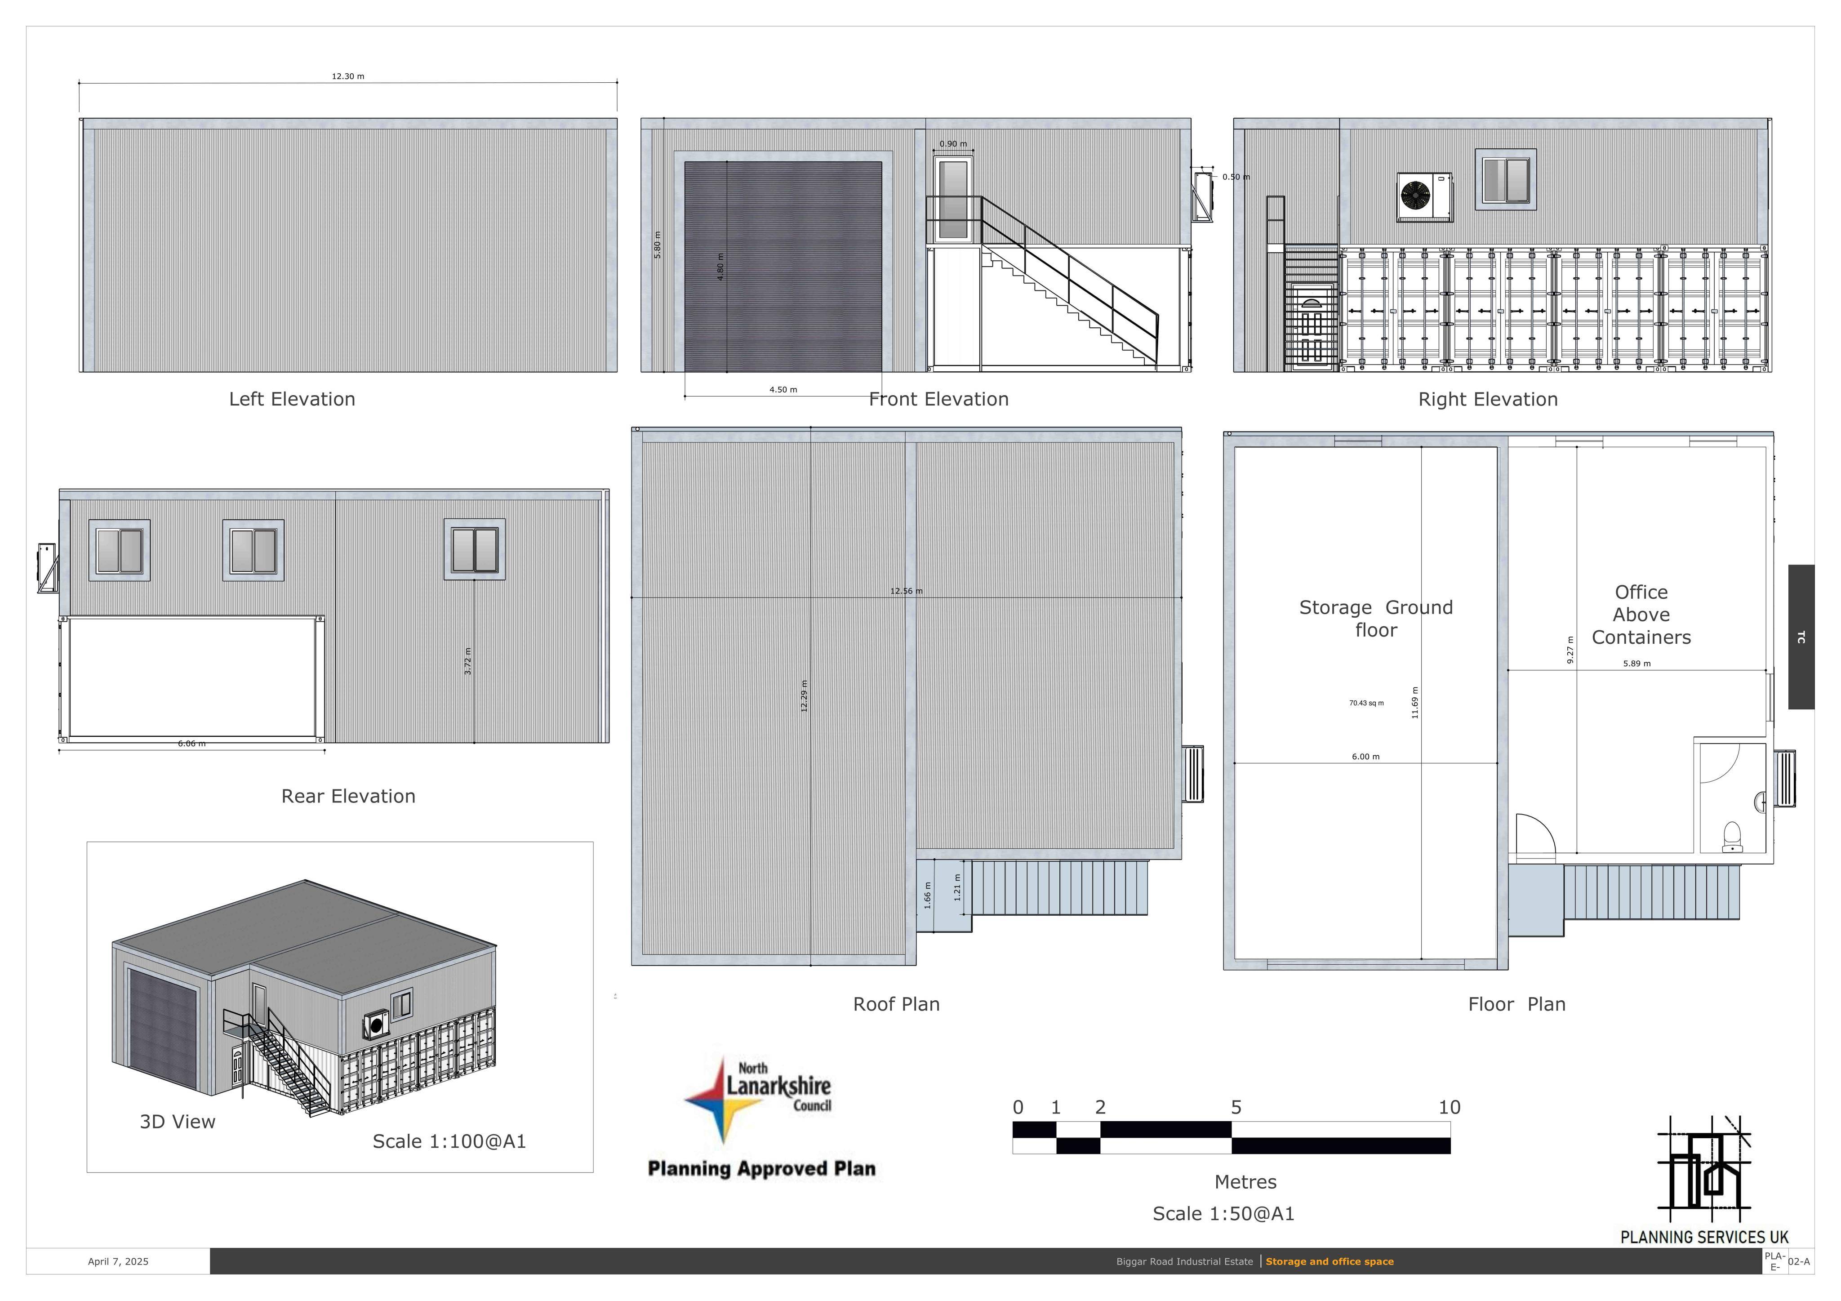Click the 'Right Elevation' caption
The image size is (1841, 1301).
[1488, 399]
